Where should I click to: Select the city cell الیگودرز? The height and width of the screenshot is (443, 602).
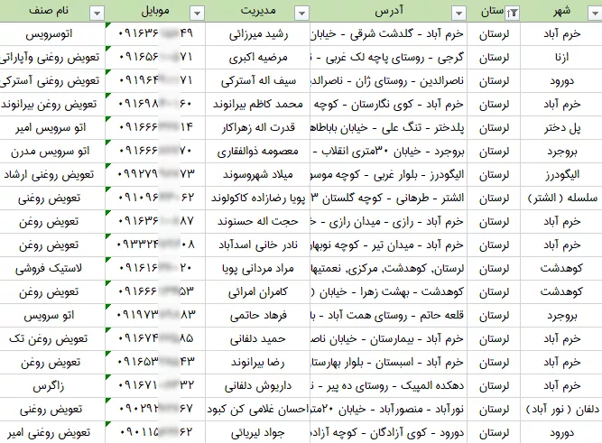click(561, 175)
